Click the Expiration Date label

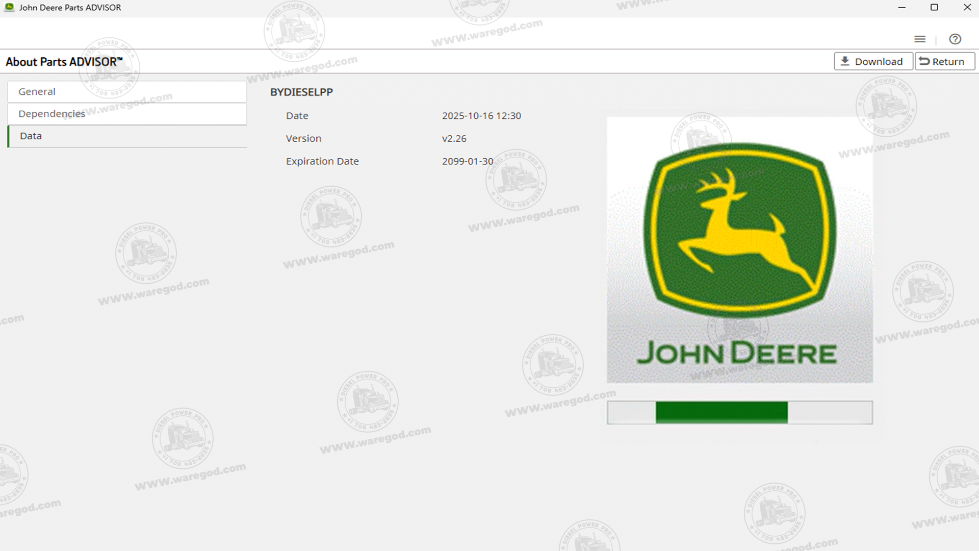[322, 161]
